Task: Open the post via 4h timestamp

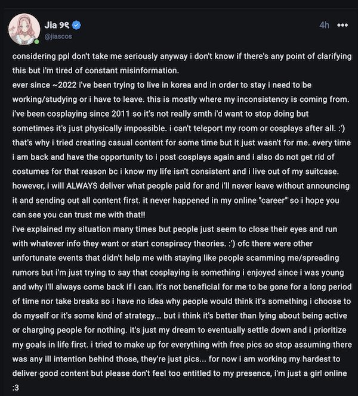Action: (x=324, y=25)
